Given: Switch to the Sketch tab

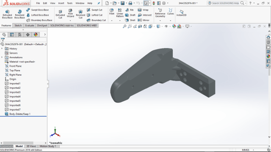Looking at the screenshot, I should (18, 25).
